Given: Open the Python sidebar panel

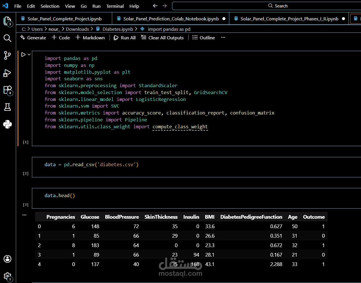Looking at the screenshot, I should pos(7,124).
